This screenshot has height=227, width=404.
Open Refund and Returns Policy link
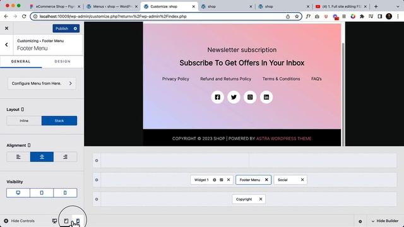click(x=226, y=79)
